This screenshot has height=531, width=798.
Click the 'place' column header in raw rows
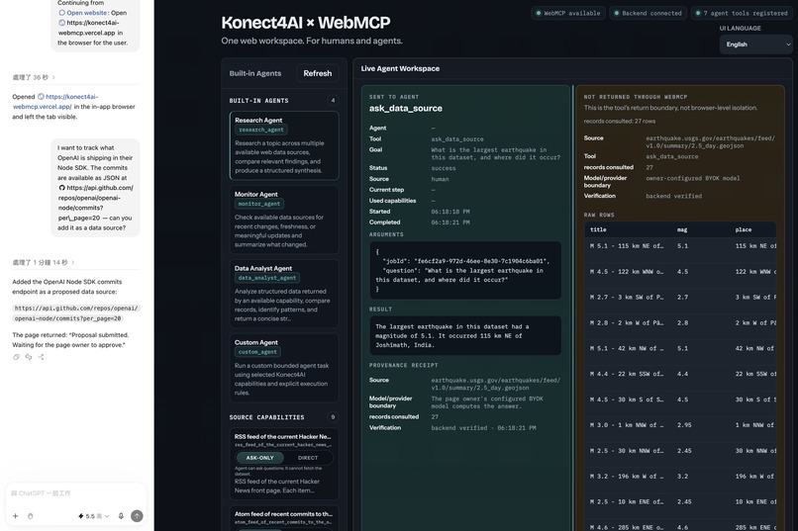point(743,229)
